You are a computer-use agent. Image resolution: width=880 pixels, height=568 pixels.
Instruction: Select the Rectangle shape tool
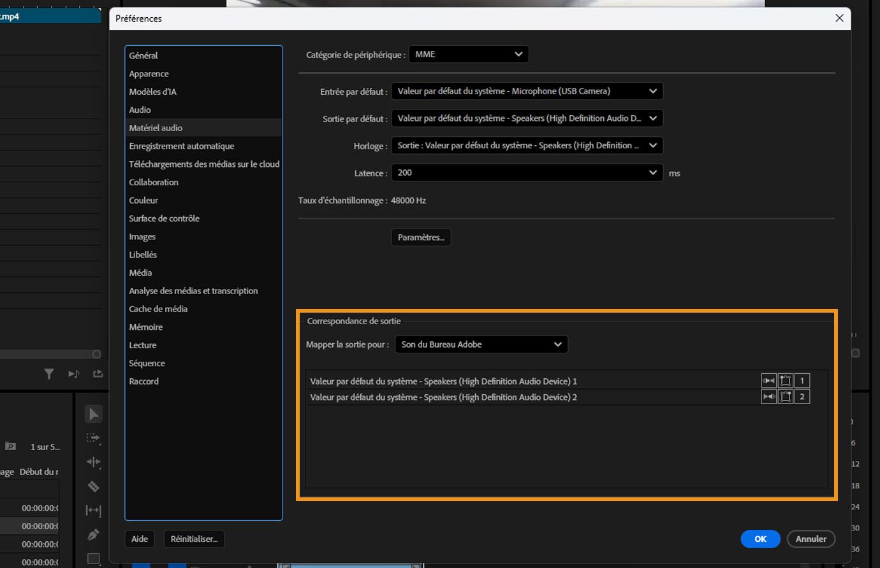[x=93, y=558]
